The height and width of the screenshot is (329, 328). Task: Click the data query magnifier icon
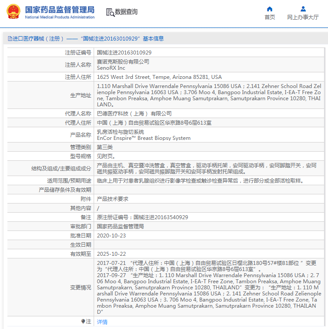[x=110, y=12]
